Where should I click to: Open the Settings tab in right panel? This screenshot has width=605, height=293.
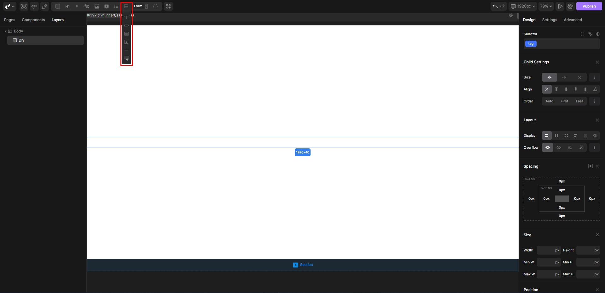click(x=550, y=20)
